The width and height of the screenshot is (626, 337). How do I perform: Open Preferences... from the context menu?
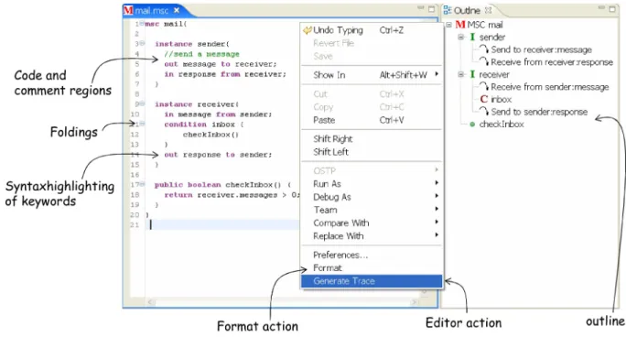pyautogui.click(x=372, y=255)
